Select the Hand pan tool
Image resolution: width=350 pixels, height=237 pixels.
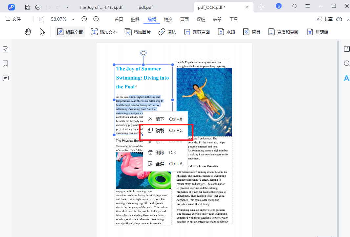[x=28, y=32]
